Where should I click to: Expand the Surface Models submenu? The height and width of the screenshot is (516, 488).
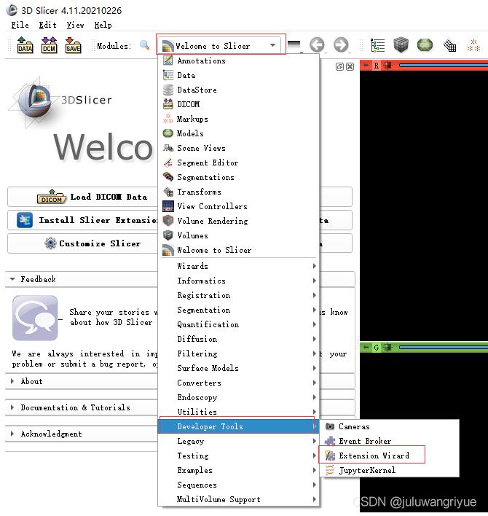pyautogui.click(x=238, y=368)
